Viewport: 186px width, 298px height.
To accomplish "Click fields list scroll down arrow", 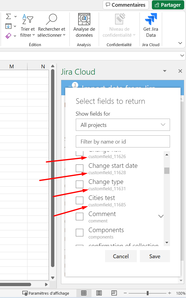I will (x=167, y=242).
